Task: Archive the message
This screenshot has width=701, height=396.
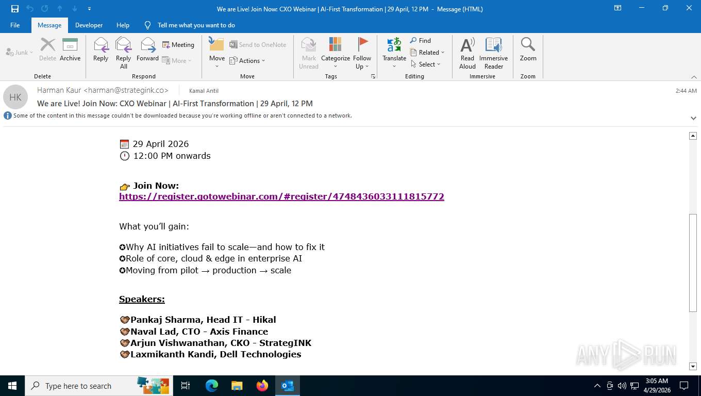Action: coord(70,49)
